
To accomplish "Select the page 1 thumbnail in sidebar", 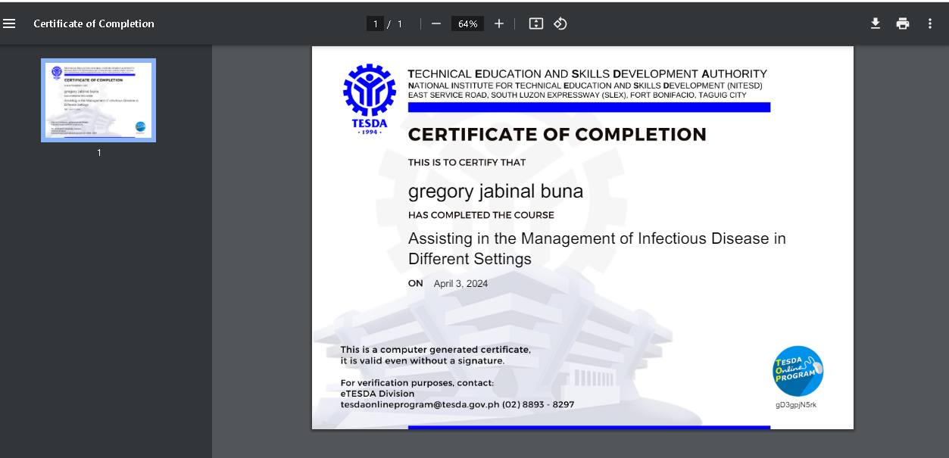I will coord(98,100).
